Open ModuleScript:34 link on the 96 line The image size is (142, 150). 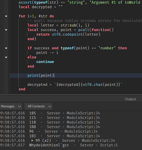coord(81,131)
